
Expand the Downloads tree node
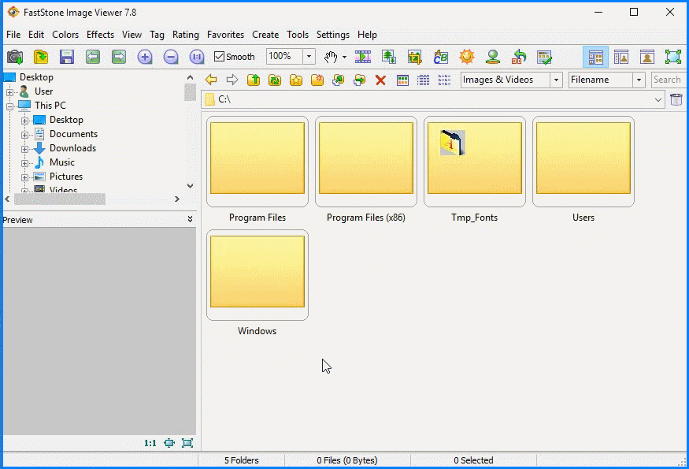(24, 149)
